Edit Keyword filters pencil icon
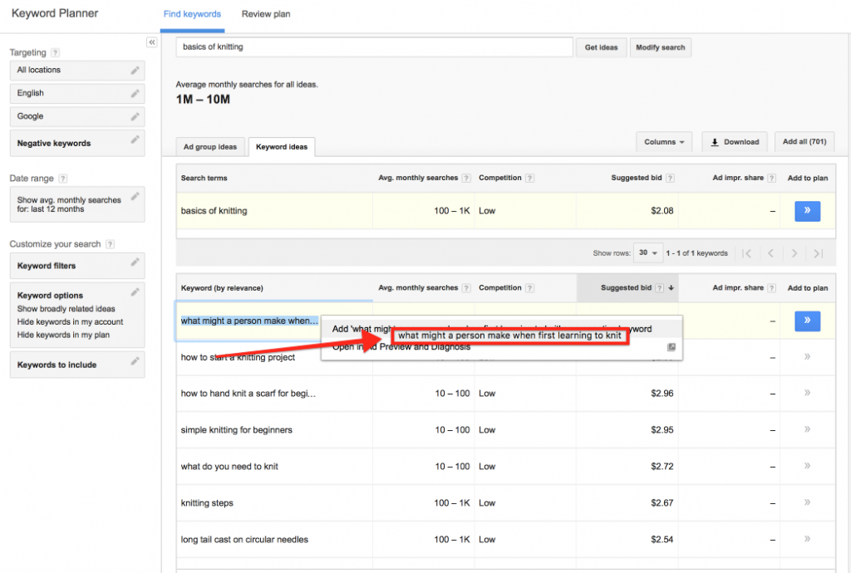851x573 pixels. [x=135, y=262]
